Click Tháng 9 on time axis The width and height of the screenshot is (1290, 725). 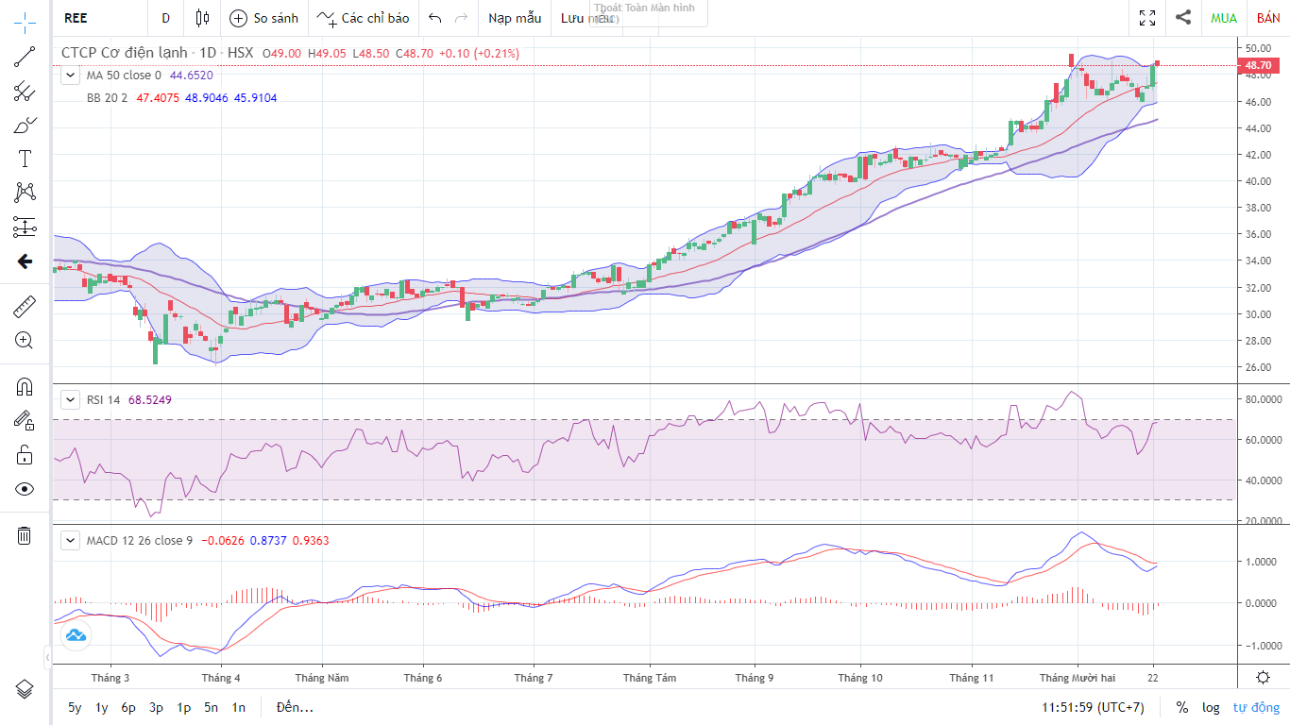[755, 678]
